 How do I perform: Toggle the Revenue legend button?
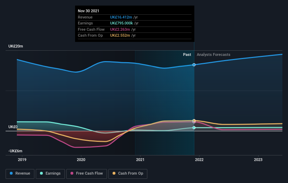tap(20, 174)
